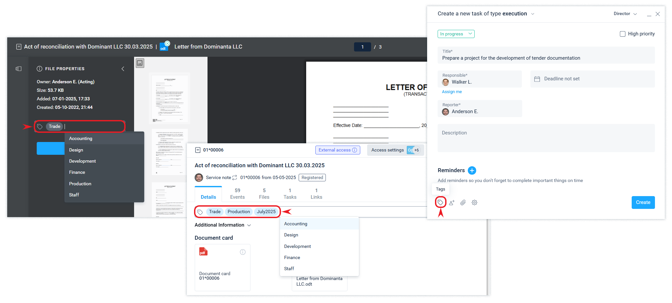Click the paperclip attach file icon
This screenshot has width=672, height=303.
463,203
